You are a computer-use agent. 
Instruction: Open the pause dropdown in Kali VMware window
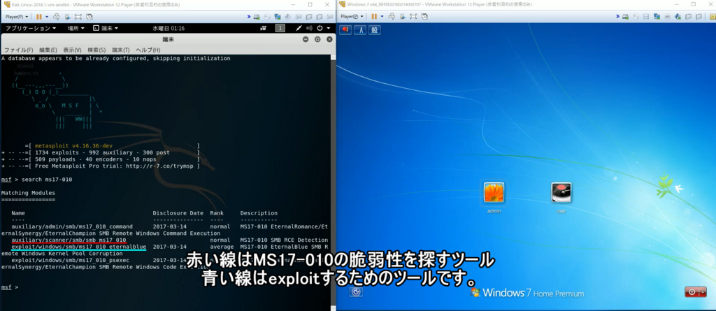point(46,17)
